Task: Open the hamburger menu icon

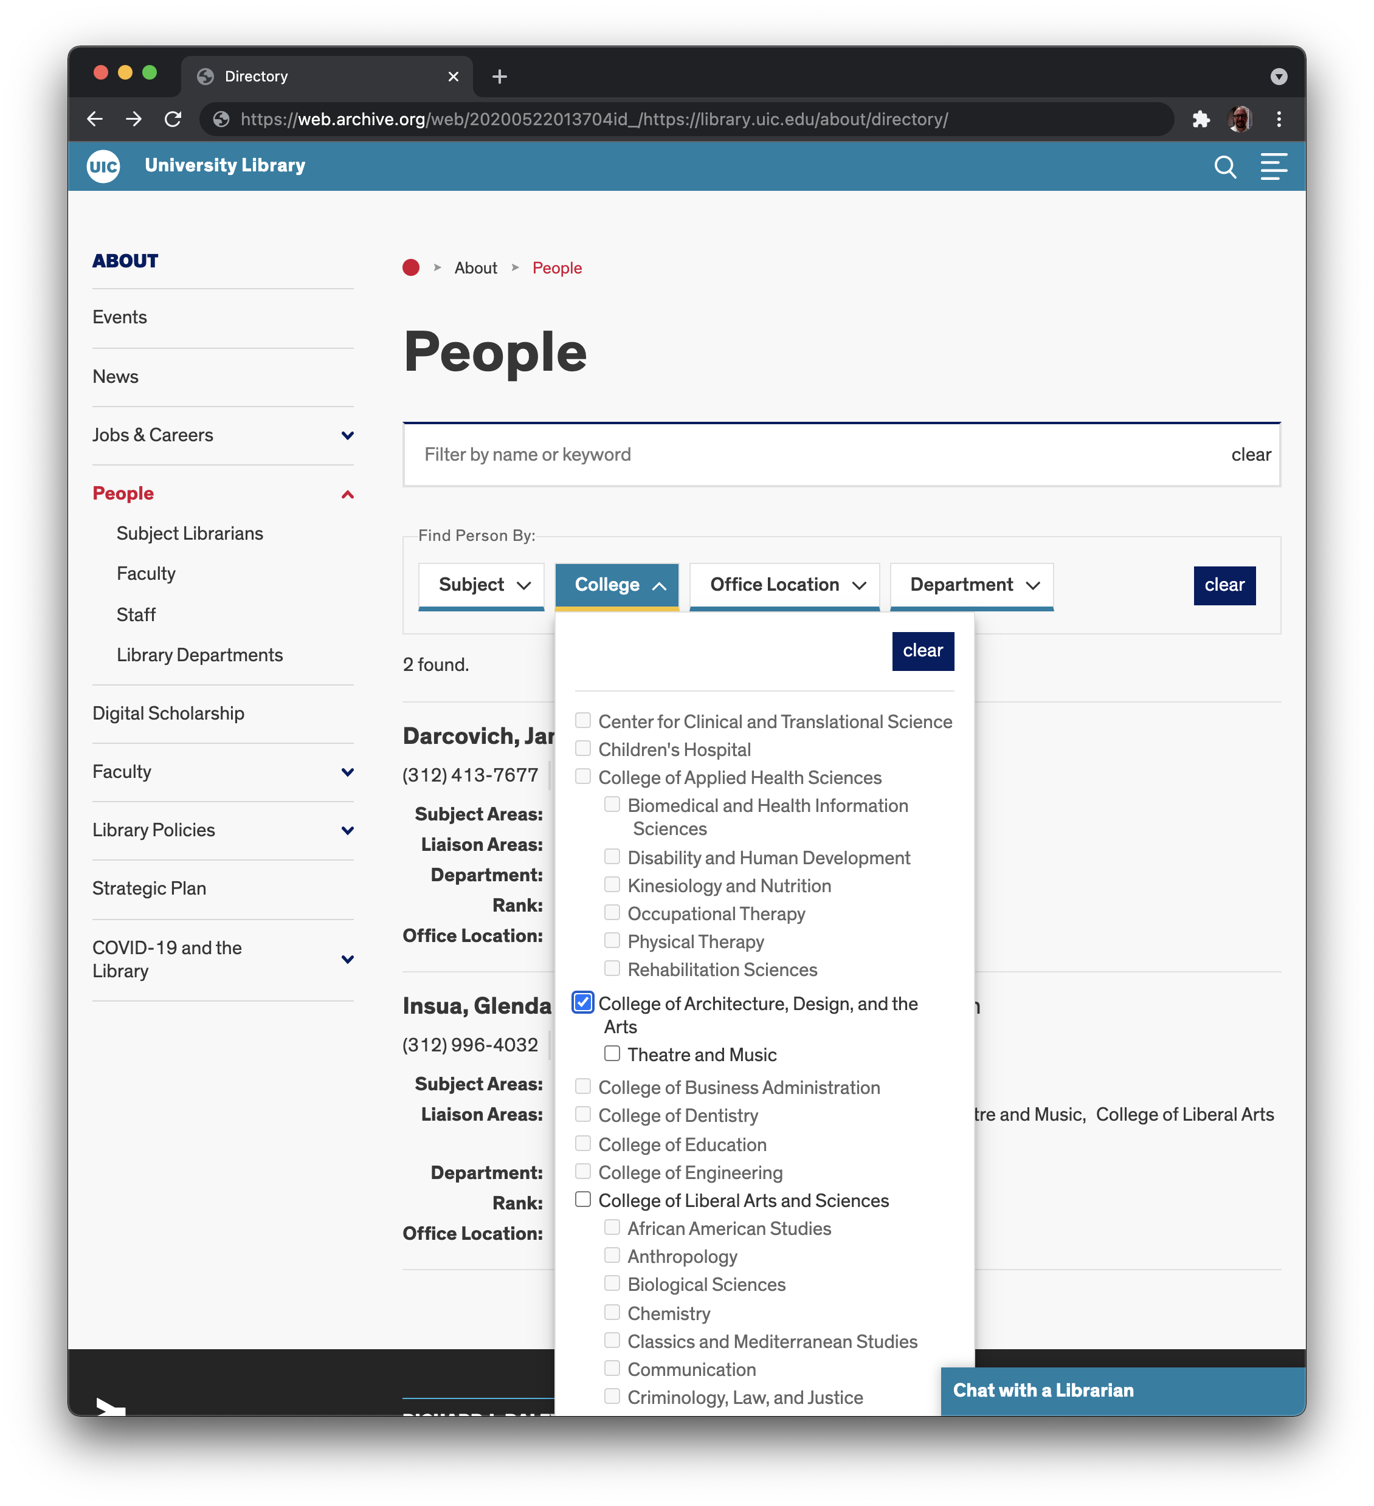Action: [1273, 167]
